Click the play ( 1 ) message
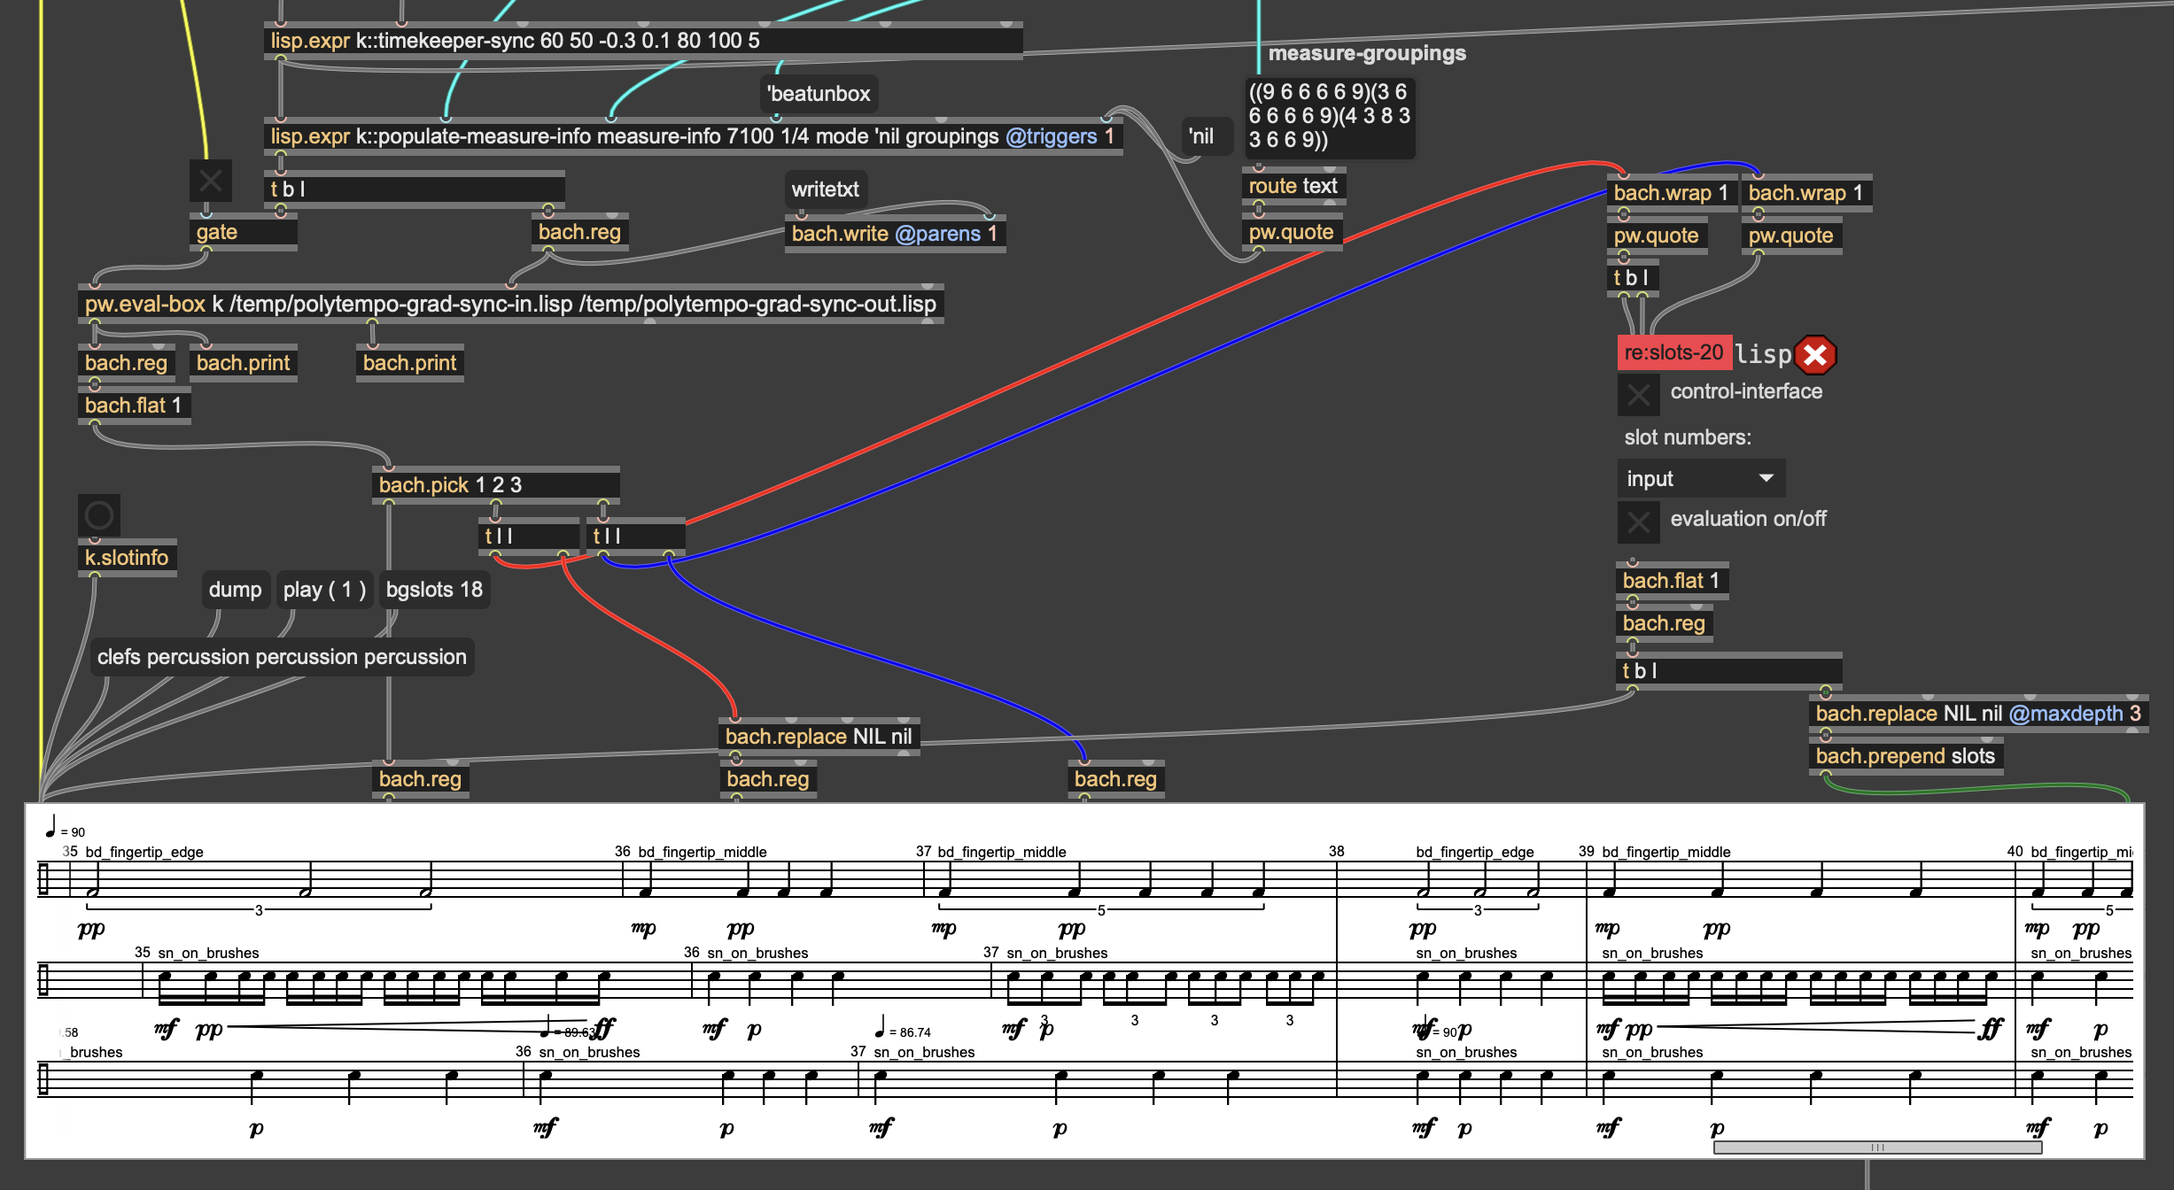Viewport: 2174px width, 1190px height. pos(323,590)
